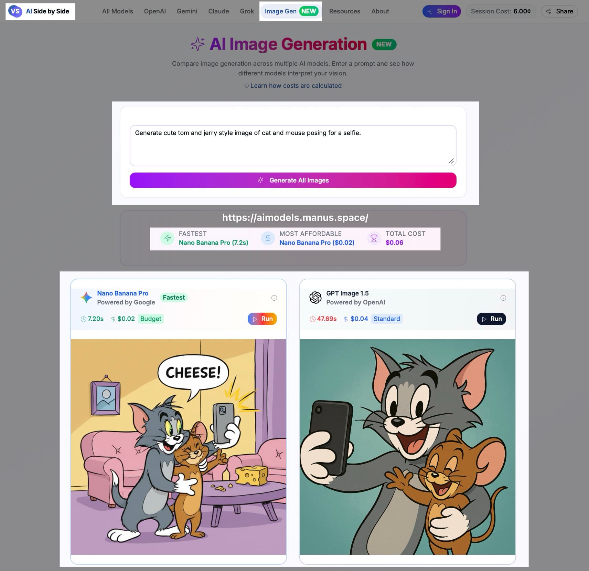This screenshot has height=571, width=589.
Task: Click the Google Gemini star logo icon
Action: [x=86, y=298]
